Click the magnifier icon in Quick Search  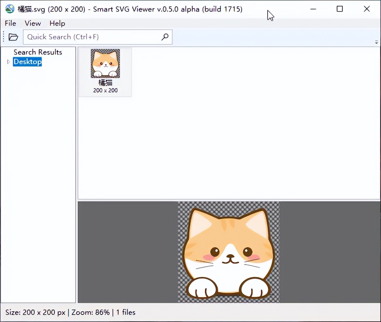(x=165, y=37)
